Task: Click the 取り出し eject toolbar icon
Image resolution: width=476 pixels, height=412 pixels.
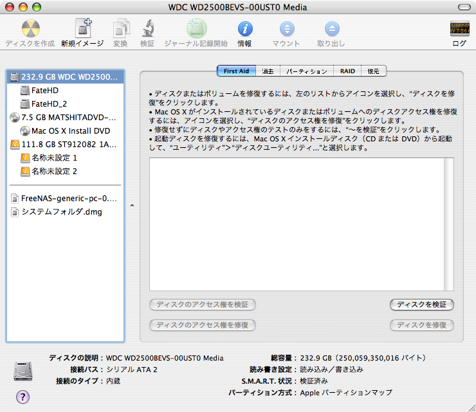Action: [332, 29]
